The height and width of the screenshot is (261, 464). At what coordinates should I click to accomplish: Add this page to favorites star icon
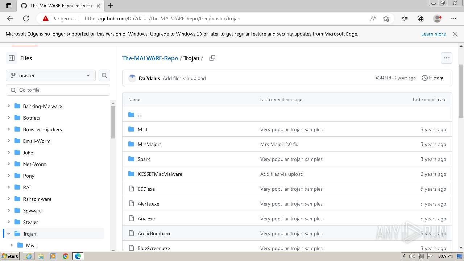[x=386, y=18]
